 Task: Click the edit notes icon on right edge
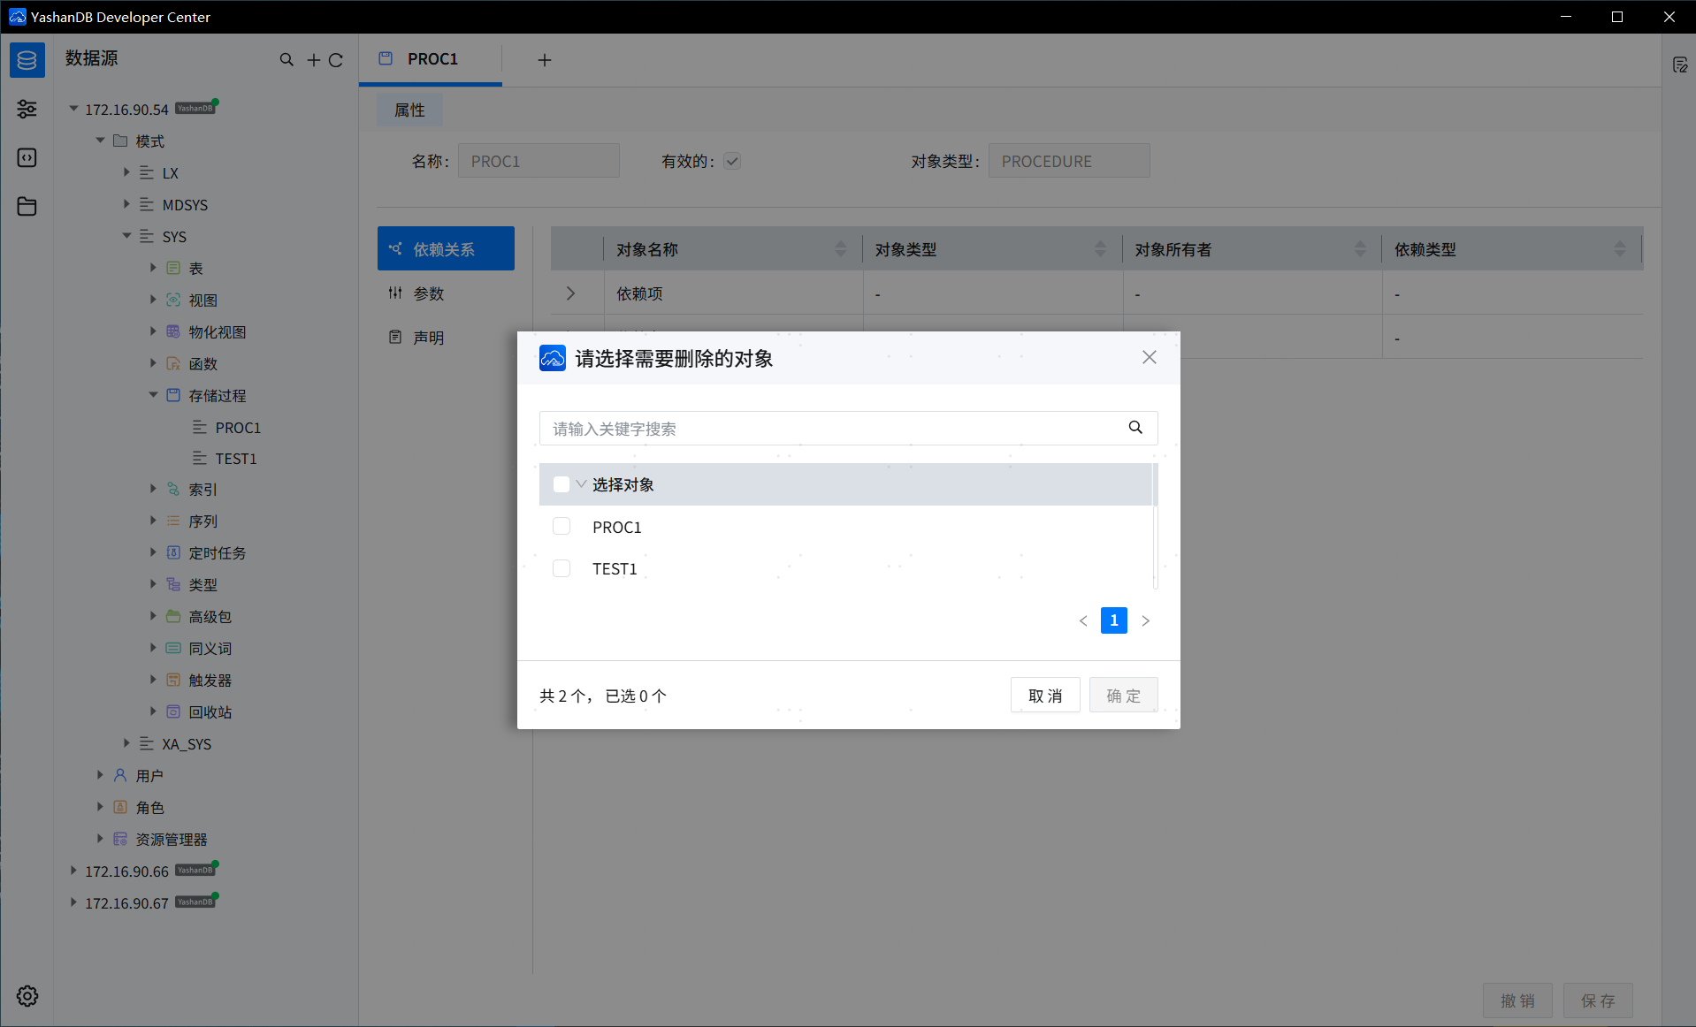tap(1682, 65)
